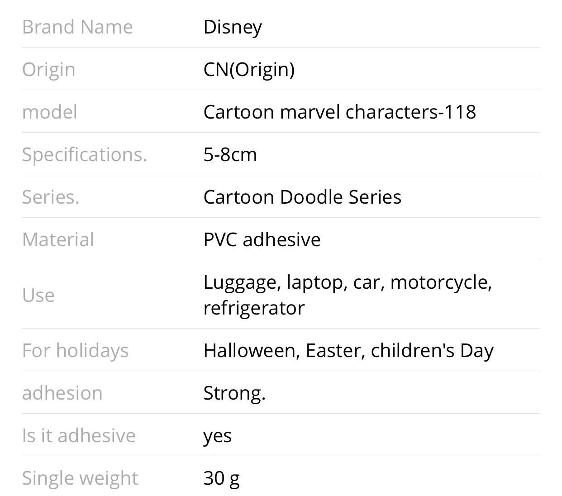Click the "model" row label
Image resolution: width=562 pixels, height=496 pixels.
click(49, 112)
